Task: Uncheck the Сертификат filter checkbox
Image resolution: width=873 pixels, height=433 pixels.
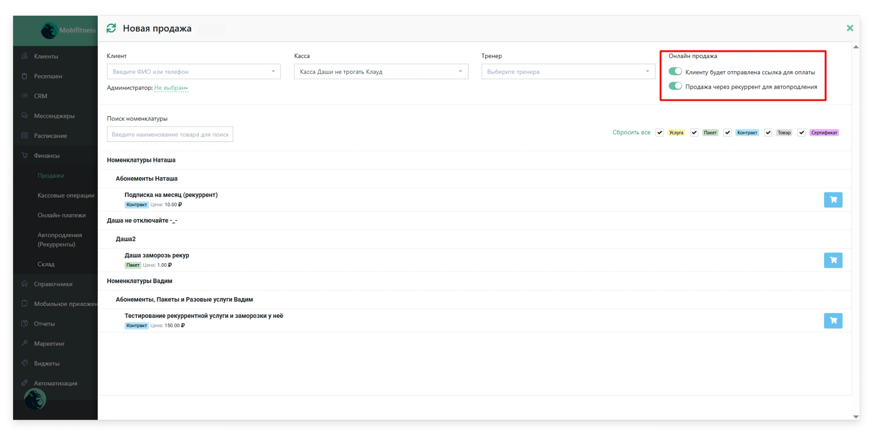Action: (801, 133)
